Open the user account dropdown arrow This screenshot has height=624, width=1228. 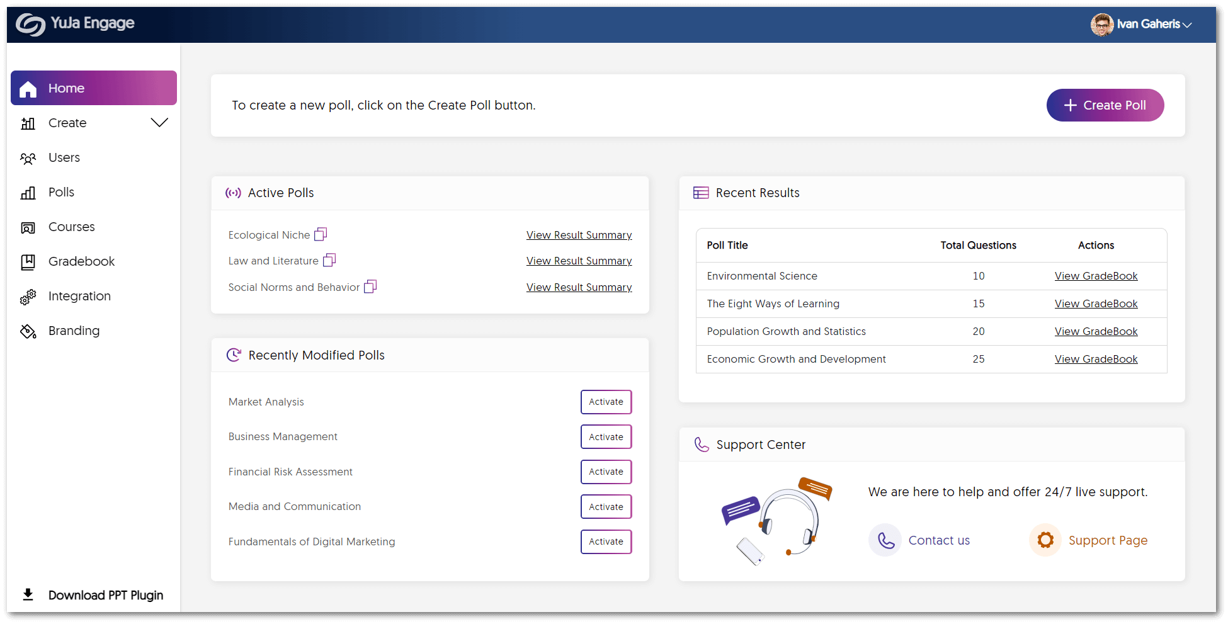pyautogui.click(x=1187, y=25)
